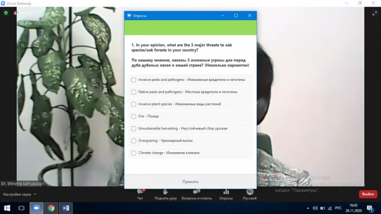Leave webinar with Выйти button
Image resolution: width=381 pixels, height=214 pixels.
368,194
